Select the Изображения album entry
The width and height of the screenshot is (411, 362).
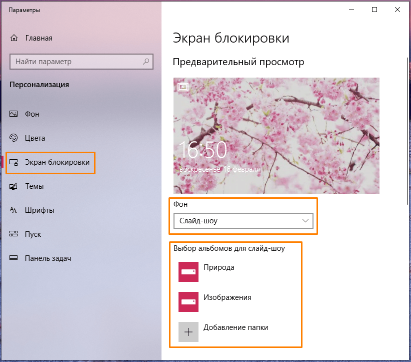point(227,297)
